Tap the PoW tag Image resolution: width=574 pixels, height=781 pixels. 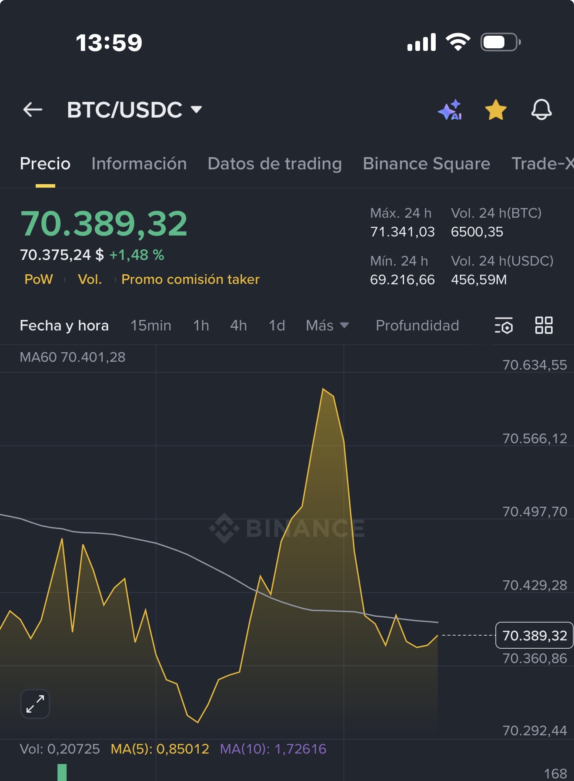[39, 279]
